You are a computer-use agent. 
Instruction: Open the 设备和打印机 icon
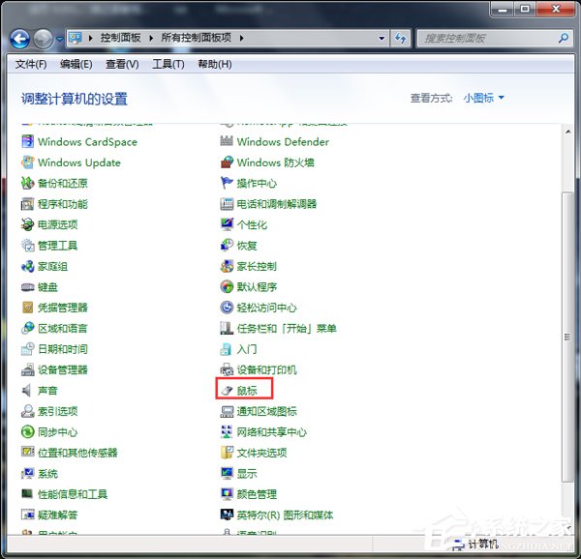[266, 369]
